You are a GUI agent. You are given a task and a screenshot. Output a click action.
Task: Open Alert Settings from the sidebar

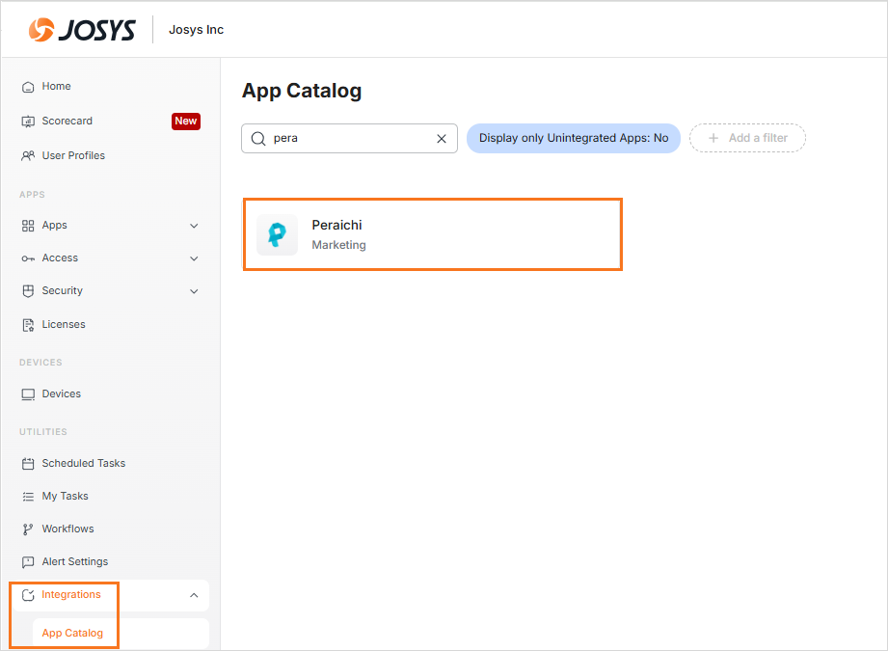[74, 562]
